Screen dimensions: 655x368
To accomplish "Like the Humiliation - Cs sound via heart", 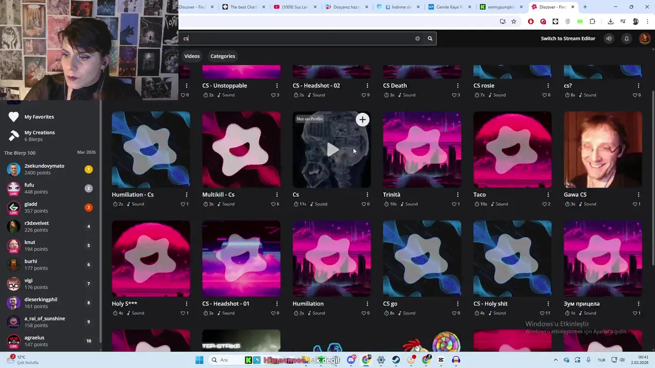I will (x=183, y=204).
